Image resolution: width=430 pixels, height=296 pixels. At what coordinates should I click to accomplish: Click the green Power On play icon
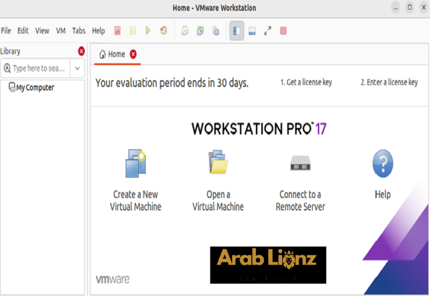(148, 31)
